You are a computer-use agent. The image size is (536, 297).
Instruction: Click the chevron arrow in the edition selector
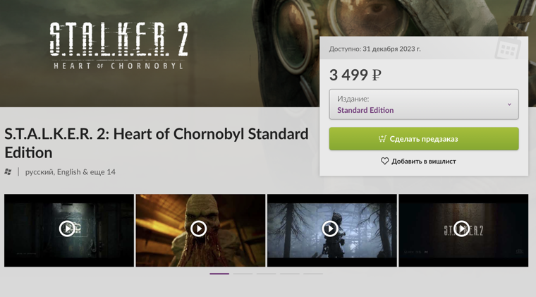[x=509, y=104]
